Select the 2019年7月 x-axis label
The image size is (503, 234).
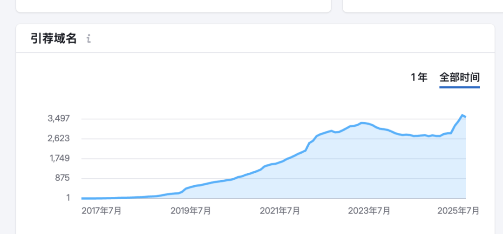coord(190,211)
